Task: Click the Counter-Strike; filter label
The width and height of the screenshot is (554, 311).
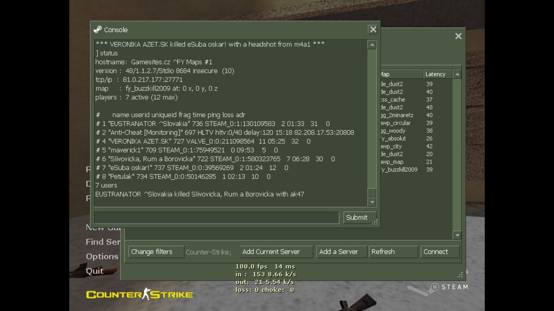Action: tap(208, 252)
